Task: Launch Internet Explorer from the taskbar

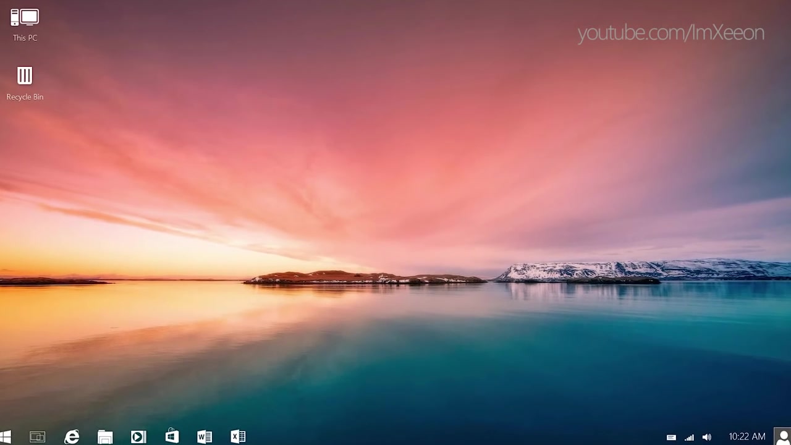Action: 72,436
